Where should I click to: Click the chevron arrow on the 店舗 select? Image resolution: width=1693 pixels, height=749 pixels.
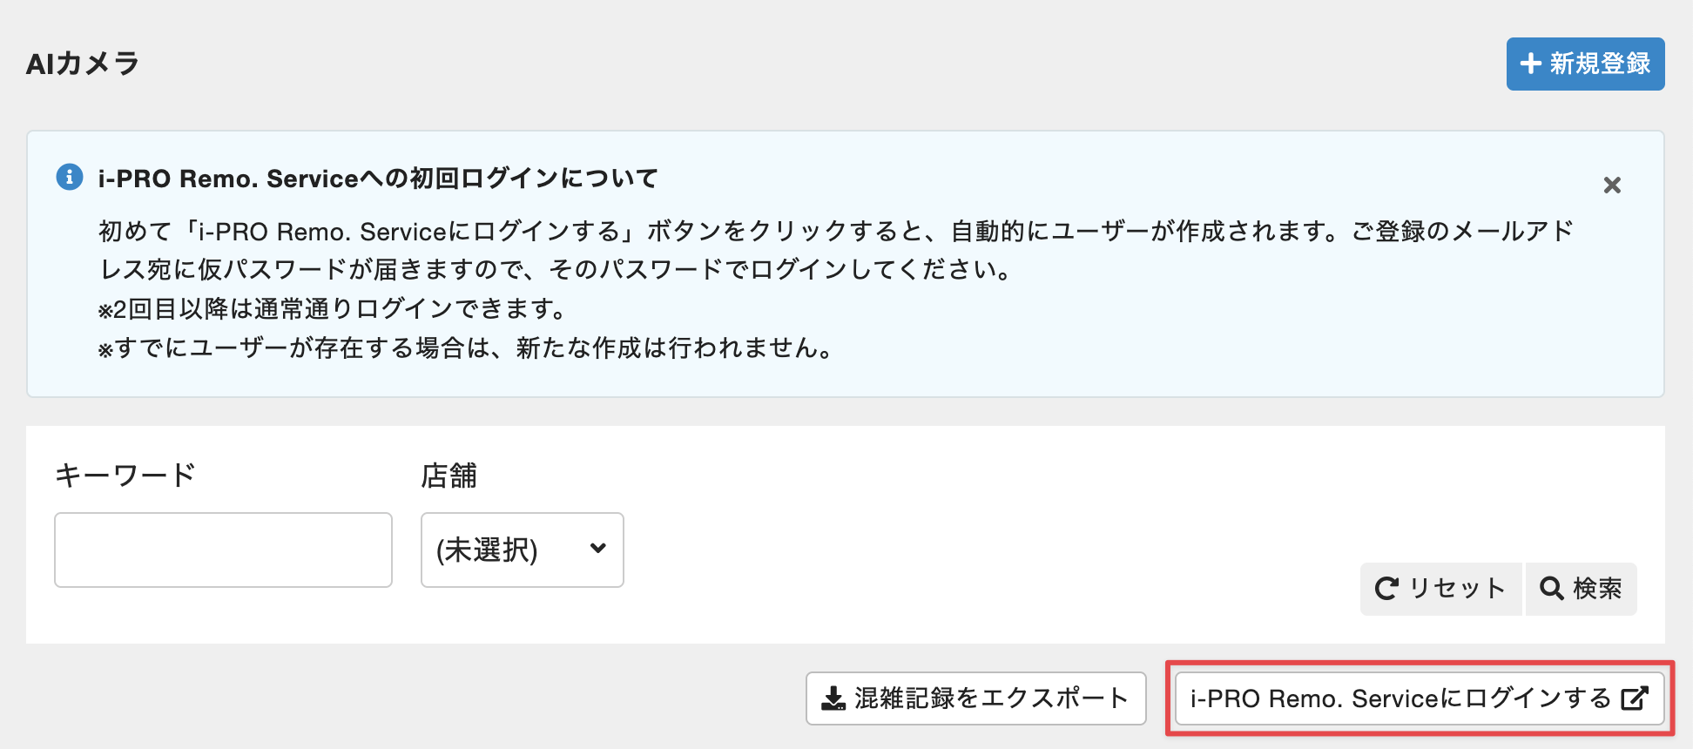[597, 549]
